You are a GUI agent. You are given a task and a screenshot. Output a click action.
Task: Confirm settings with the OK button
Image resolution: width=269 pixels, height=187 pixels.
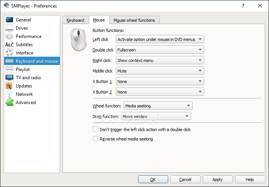coord(153,179)
